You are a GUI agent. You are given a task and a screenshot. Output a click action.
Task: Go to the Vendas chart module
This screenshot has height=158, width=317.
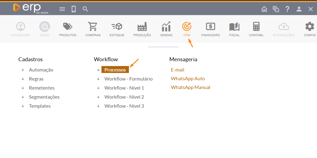point(166,27)
